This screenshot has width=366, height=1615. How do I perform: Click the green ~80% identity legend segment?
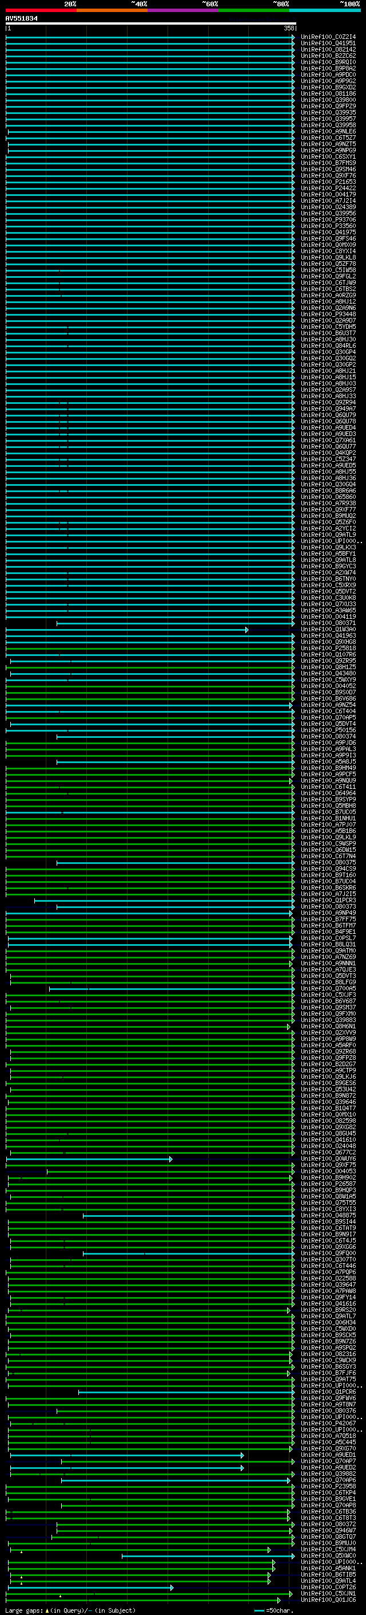pyautogui.click(x=254, y=10)
